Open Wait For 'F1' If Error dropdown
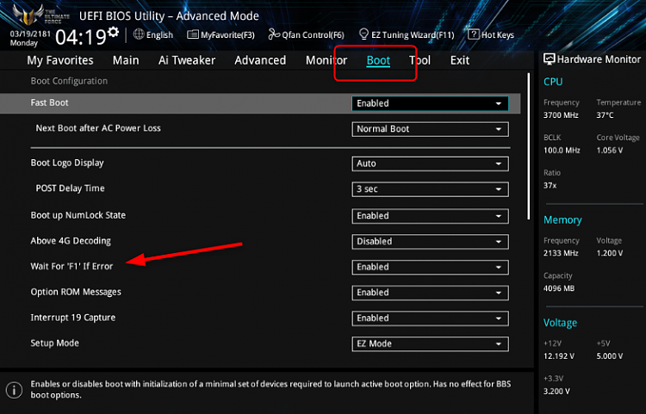Screen dimensions: 646x414 point(430,267)
